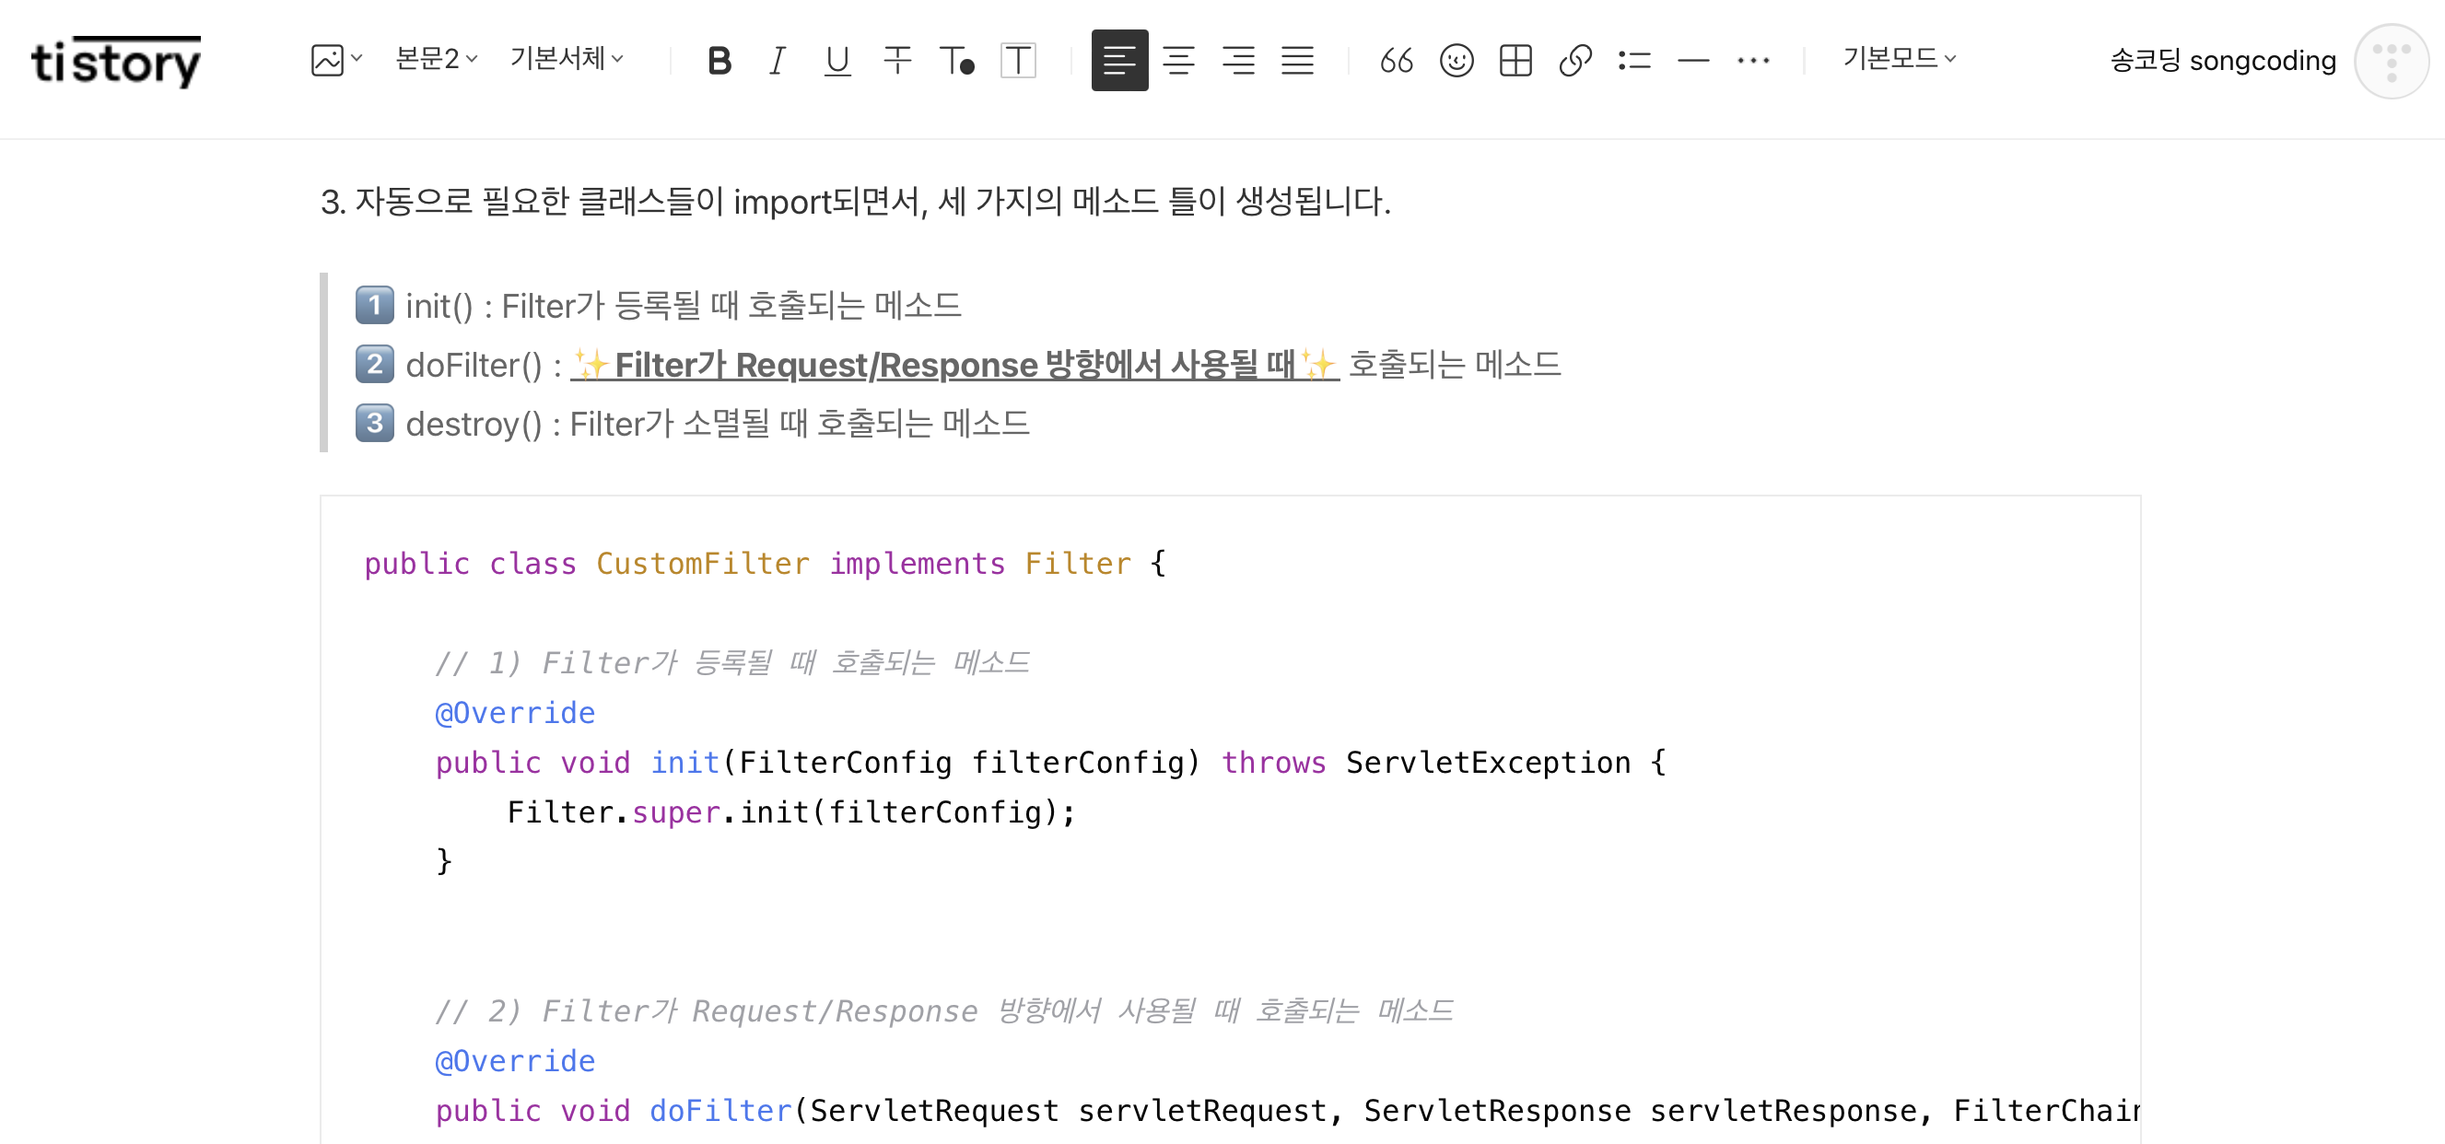
Task: Insert a table
Action: [x=1515, y=61]
